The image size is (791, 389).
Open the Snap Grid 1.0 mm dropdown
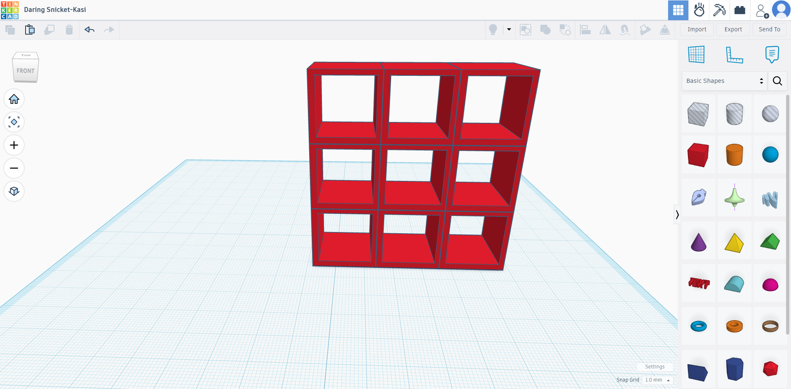657,380
